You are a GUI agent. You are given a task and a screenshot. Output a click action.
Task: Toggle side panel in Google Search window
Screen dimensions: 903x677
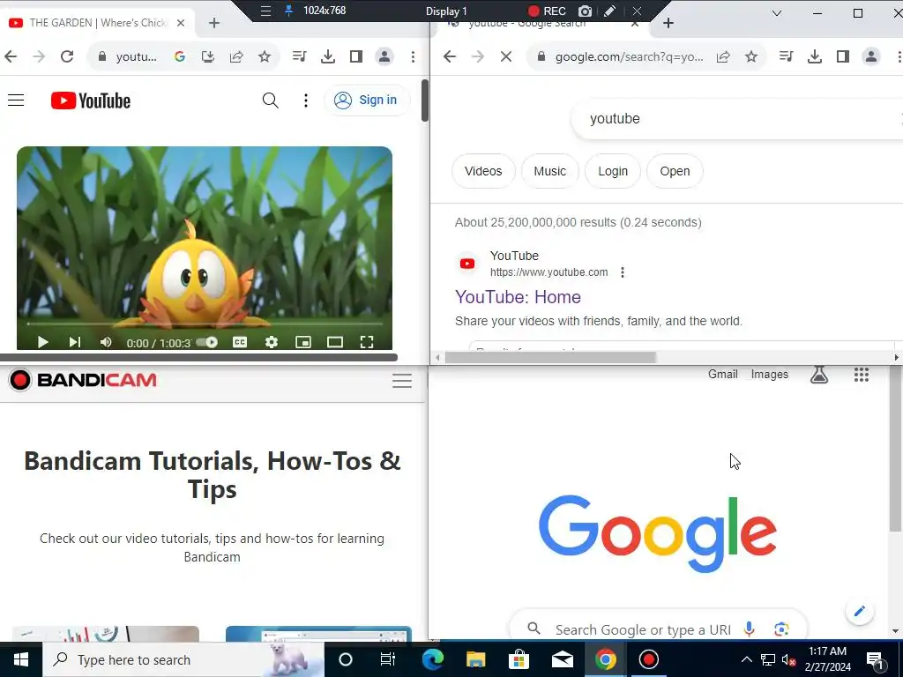tap(842, 56)
